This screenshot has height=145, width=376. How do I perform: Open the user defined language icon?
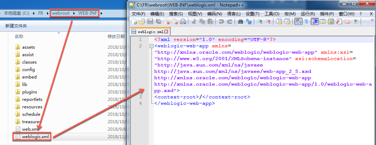pyautogui.click(x=323, y=22)
